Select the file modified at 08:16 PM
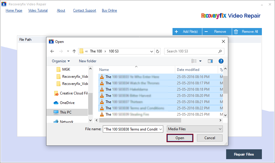 coord(161,77)
